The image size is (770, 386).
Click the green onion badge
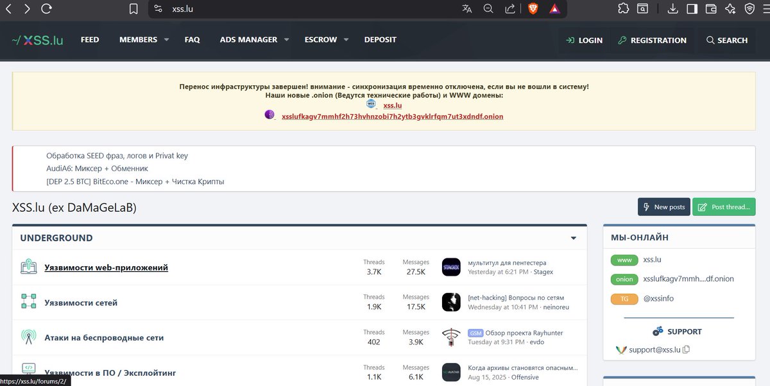pyautogui.click(x=624, y=279)
